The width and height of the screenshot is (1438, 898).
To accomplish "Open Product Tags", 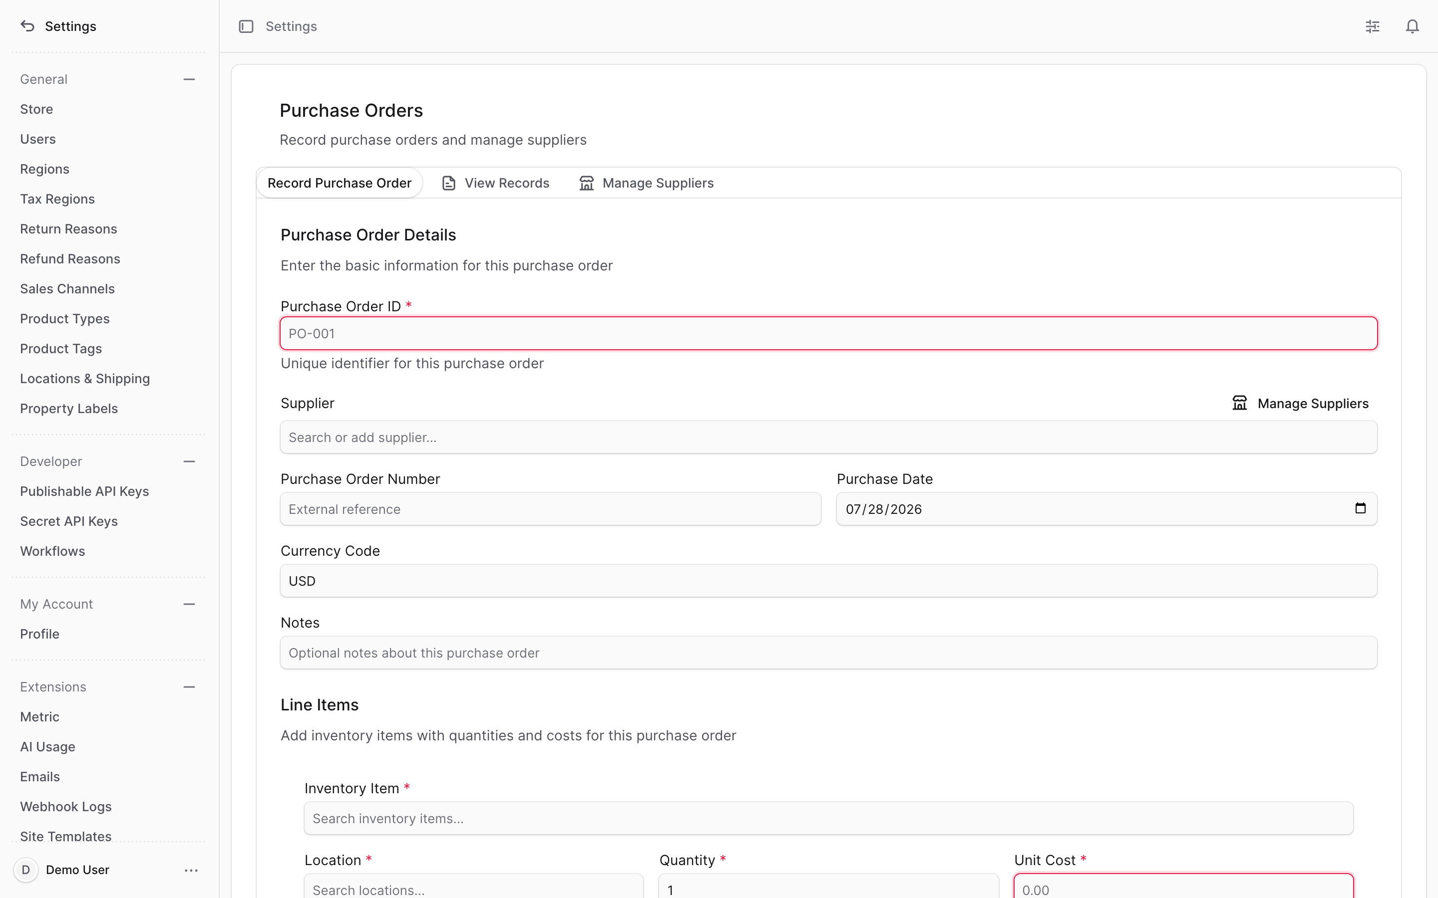I will pos(60,349).
